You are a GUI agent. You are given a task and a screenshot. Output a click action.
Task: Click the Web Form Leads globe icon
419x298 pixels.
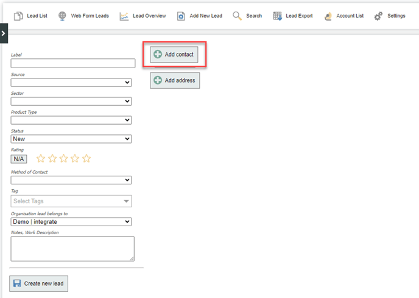click(63, 16)
